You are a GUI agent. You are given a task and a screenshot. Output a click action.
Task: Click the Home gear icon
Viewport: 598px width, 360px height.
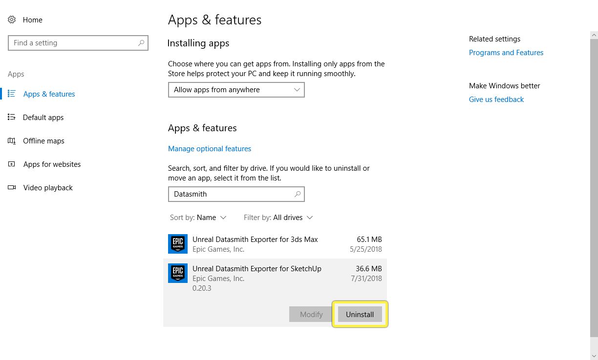[x=12, y=20]
